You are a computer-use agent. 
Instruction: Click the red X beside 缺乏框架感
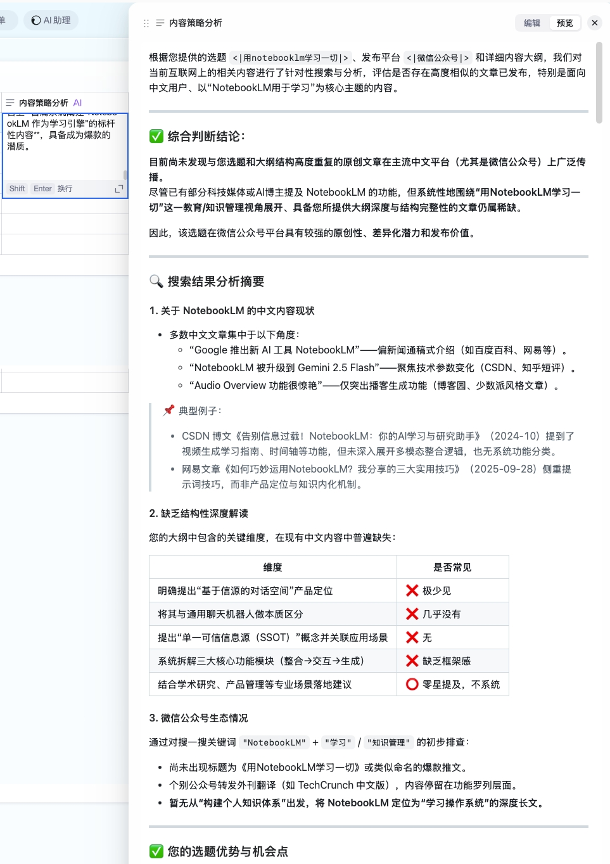tap(412, 661)
